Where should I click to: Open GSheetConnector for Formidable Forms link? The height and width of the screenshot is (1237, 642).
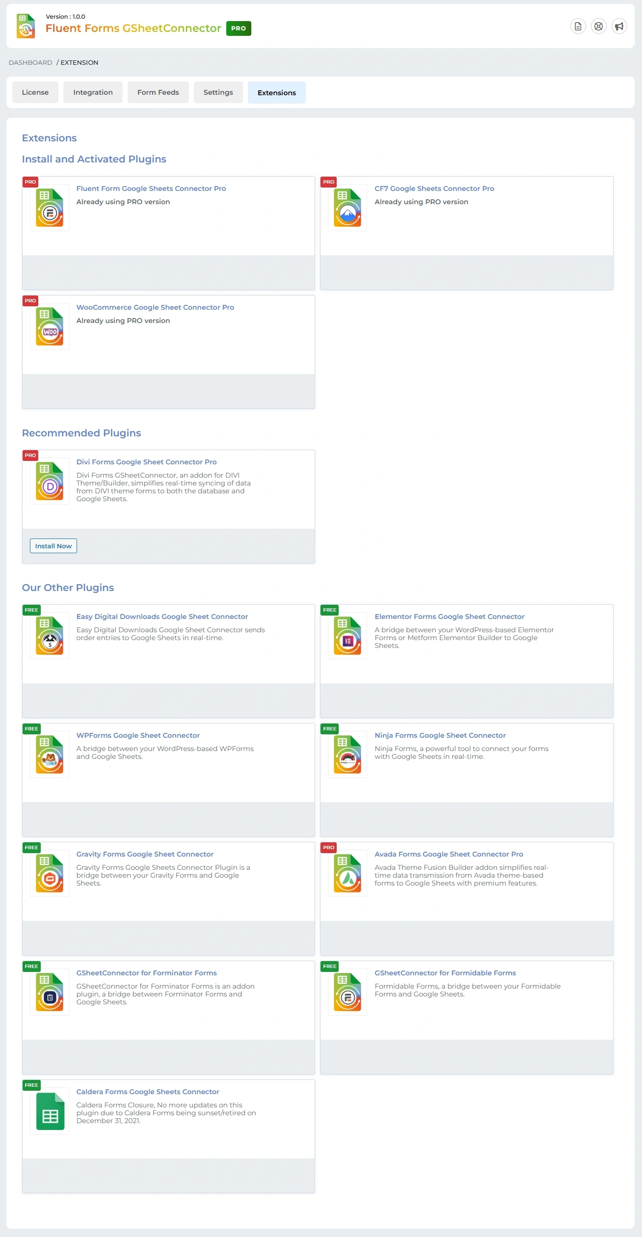coord(445,973)
